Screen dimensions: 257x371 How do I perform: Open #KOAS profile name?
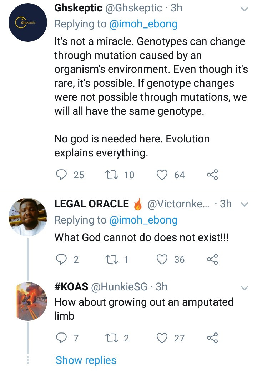tap(72, 286)
